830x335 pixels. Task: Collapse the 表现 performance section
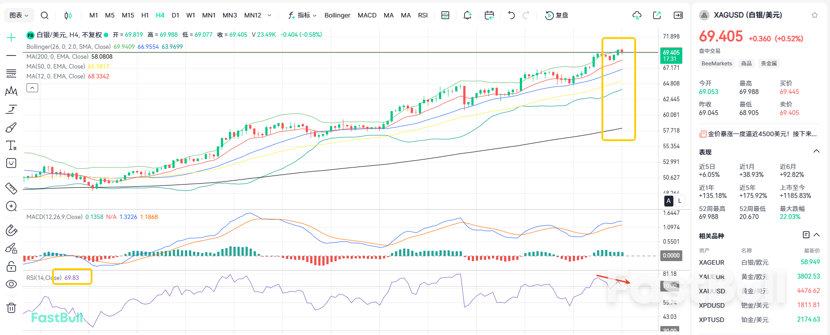(816, 151)
